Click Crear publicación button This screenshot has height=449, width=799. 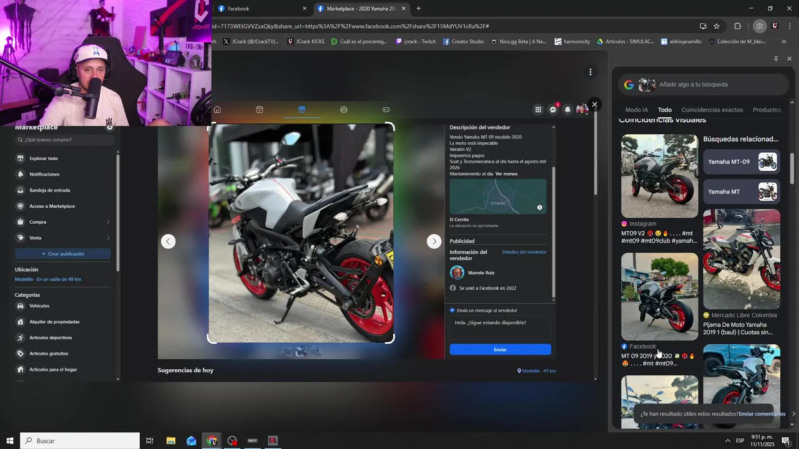click(x=62, y=254)
